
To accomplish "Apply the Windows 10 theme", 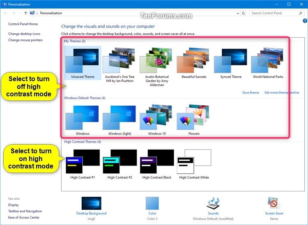I will [157, 120].
